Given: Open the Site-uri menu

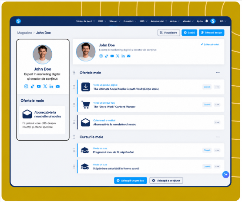Looking at the screenshot, I should click(x=114, y=21).
